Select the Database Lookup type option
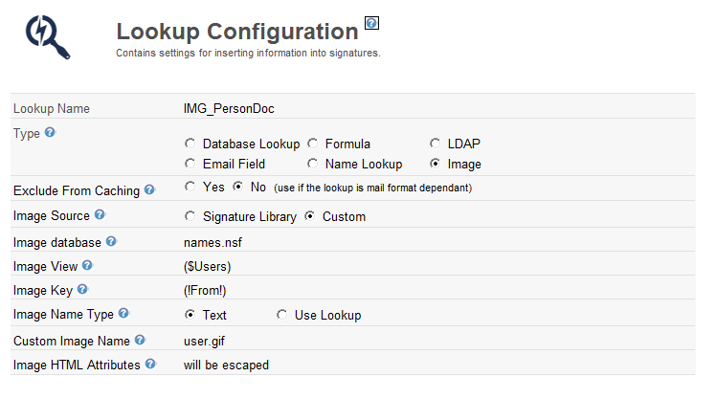This screenshot has height=399, width=716. pyautogui.click(x=190, y=144)
